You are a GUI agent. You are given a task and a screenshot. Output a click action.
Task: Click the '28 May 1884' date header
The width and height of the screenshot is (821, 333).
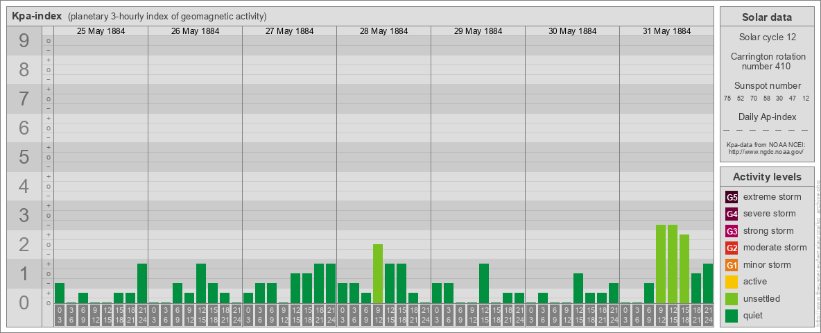[383, 31]
